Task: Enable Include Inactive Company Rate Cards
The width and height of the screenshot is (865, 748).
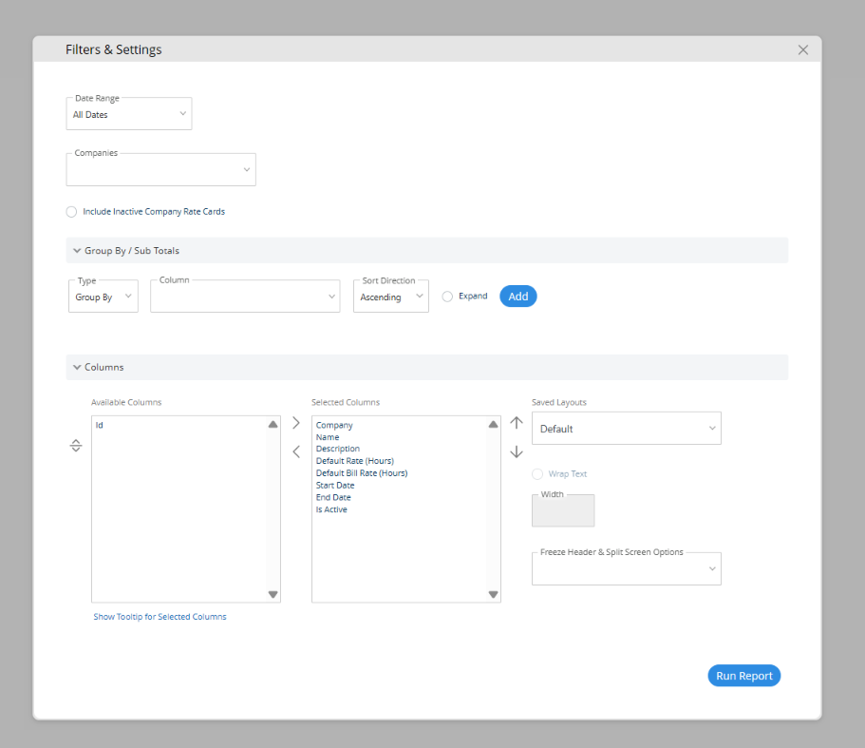Action: coord(71,212)
